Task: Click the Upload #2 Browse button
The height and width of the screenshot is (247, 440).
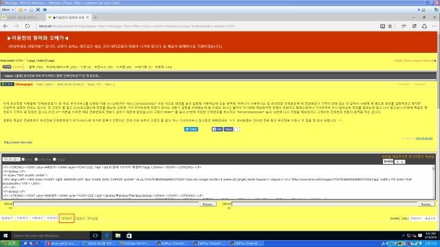Action: [426, 204]
